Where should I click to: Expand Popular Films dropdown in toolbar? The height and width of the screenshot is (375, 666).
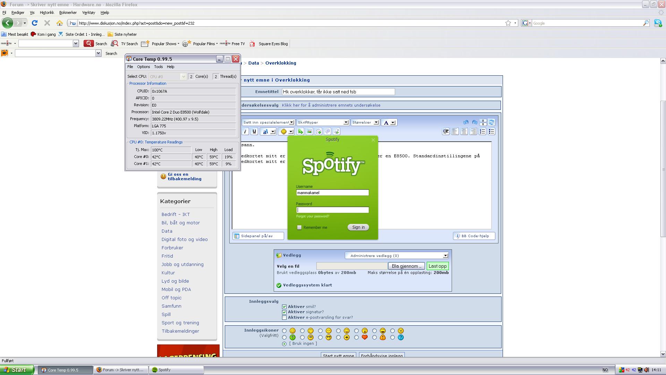click(217, 44)
